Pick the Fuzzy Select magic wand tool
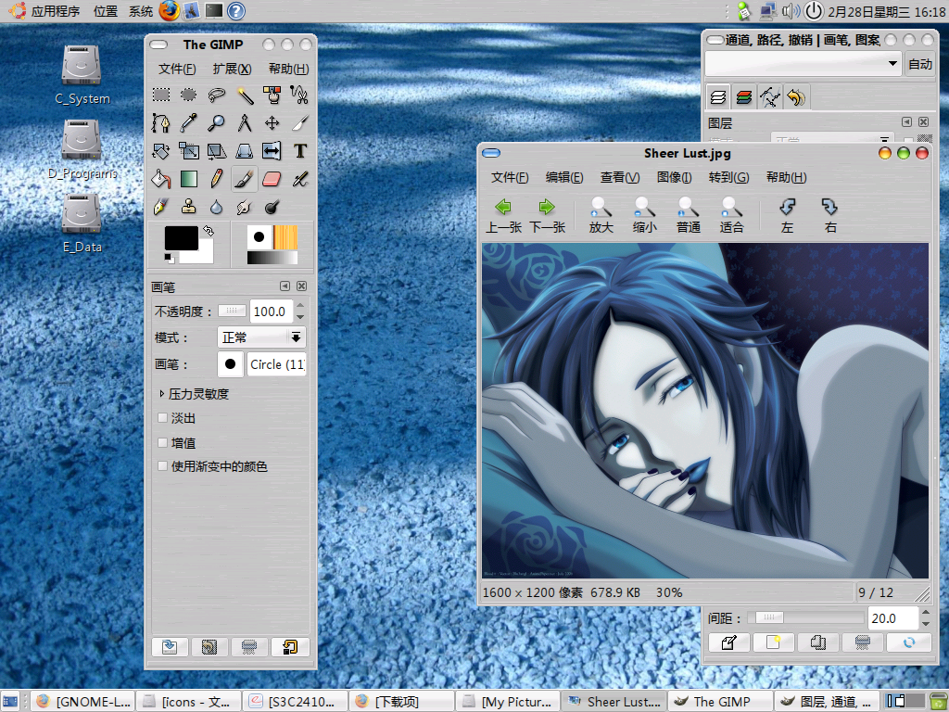This screenshot has width=949, height=712. pos(245,95)
